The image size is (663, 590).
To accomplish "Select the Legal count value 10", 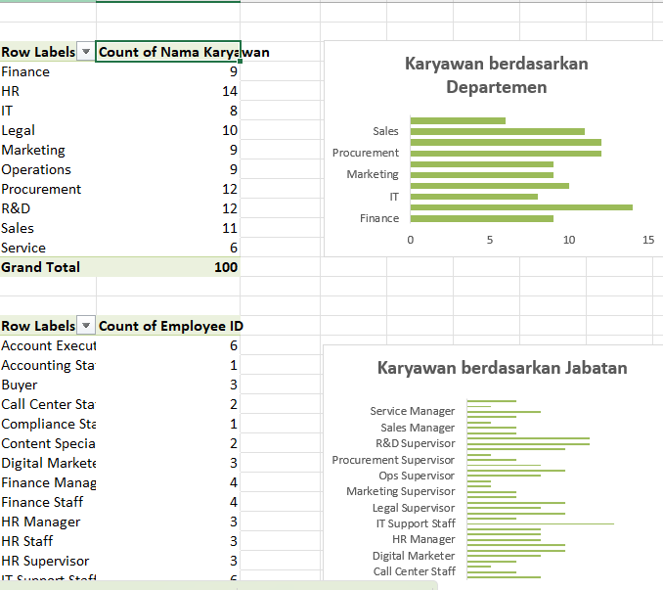I will [x=230, y=130].
